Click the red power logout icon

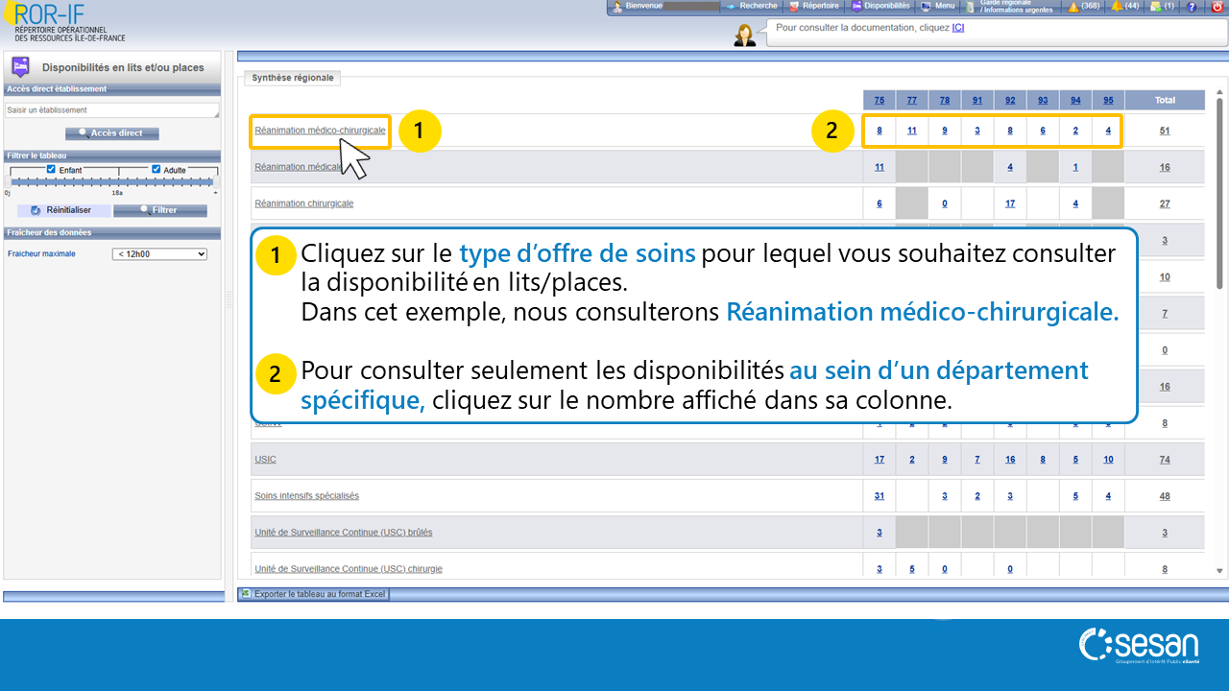(x=1217, y=7)
